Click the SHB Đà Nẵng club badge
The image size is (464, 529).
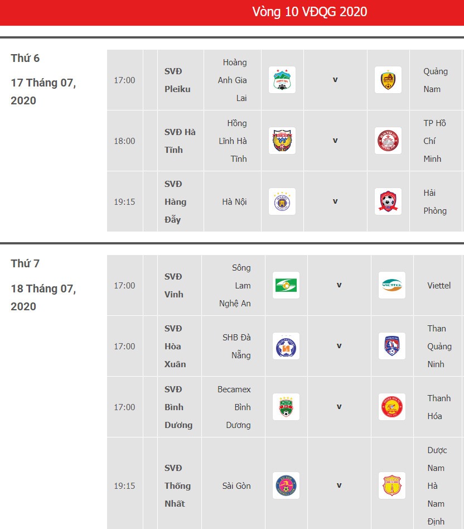tap(286, 346)
